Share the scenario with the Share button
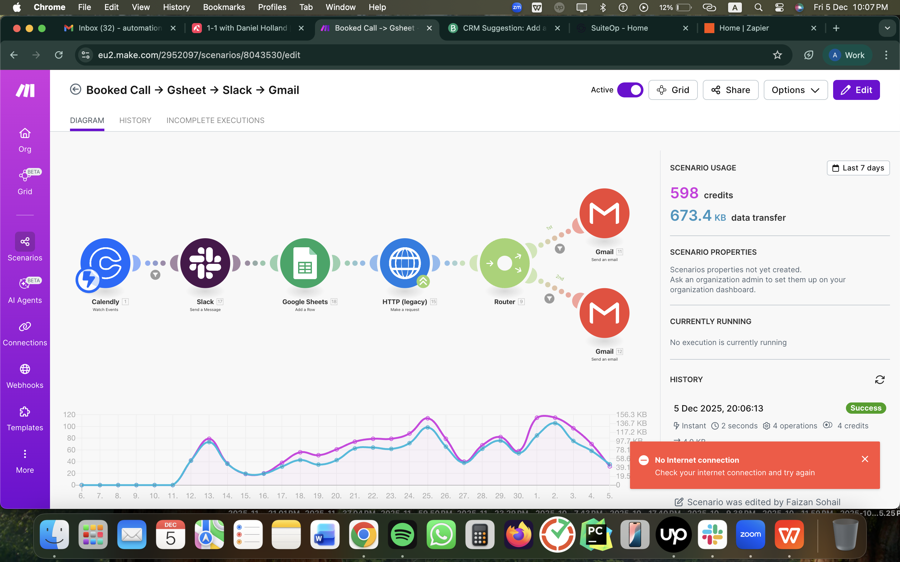Viewport: 900px width, 562px height. (x=730, y=90)
